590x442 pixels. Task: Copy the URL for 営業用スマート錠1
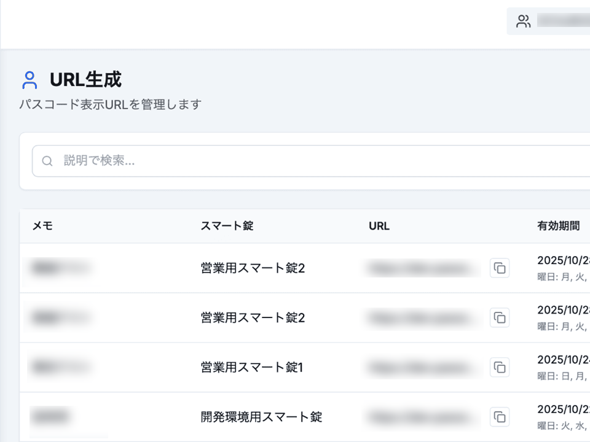coord(500,367)
